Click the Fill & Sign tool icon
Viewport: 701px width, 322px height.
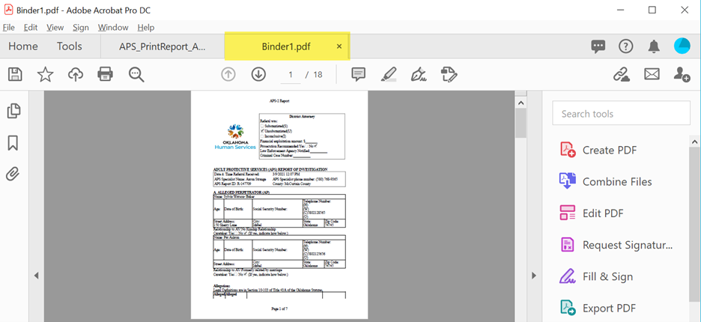tap(568, 276)
